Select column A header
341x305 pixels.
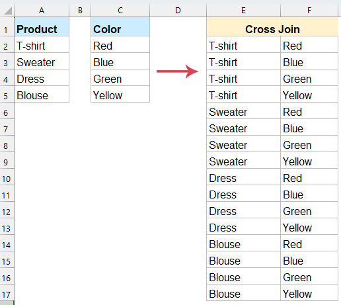pyautogui.click(x=42, y=11)
